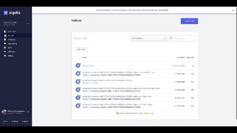Screen dimensions: 237x133
Task: Click the API Keys key icon
Action: (x=5, y=52)
